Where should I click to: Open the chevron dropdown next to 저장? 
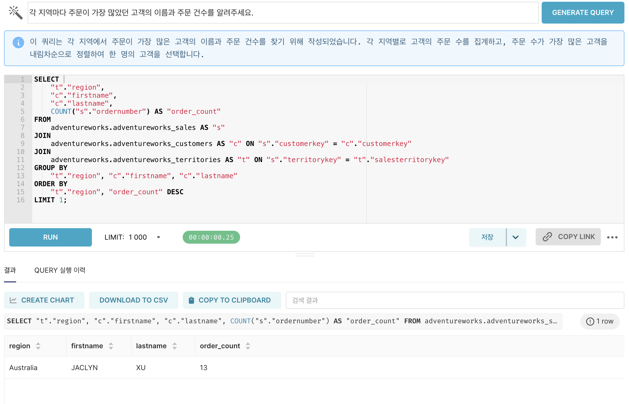coord(516,237)
